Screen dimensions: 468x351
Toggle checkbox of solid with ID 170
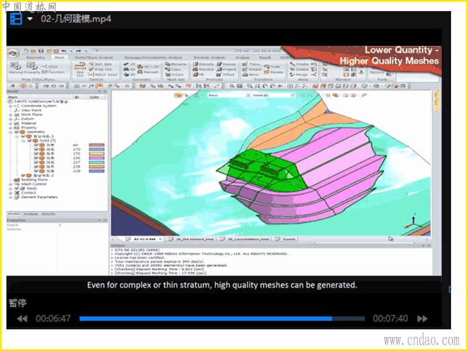click(x=36, y=149)
